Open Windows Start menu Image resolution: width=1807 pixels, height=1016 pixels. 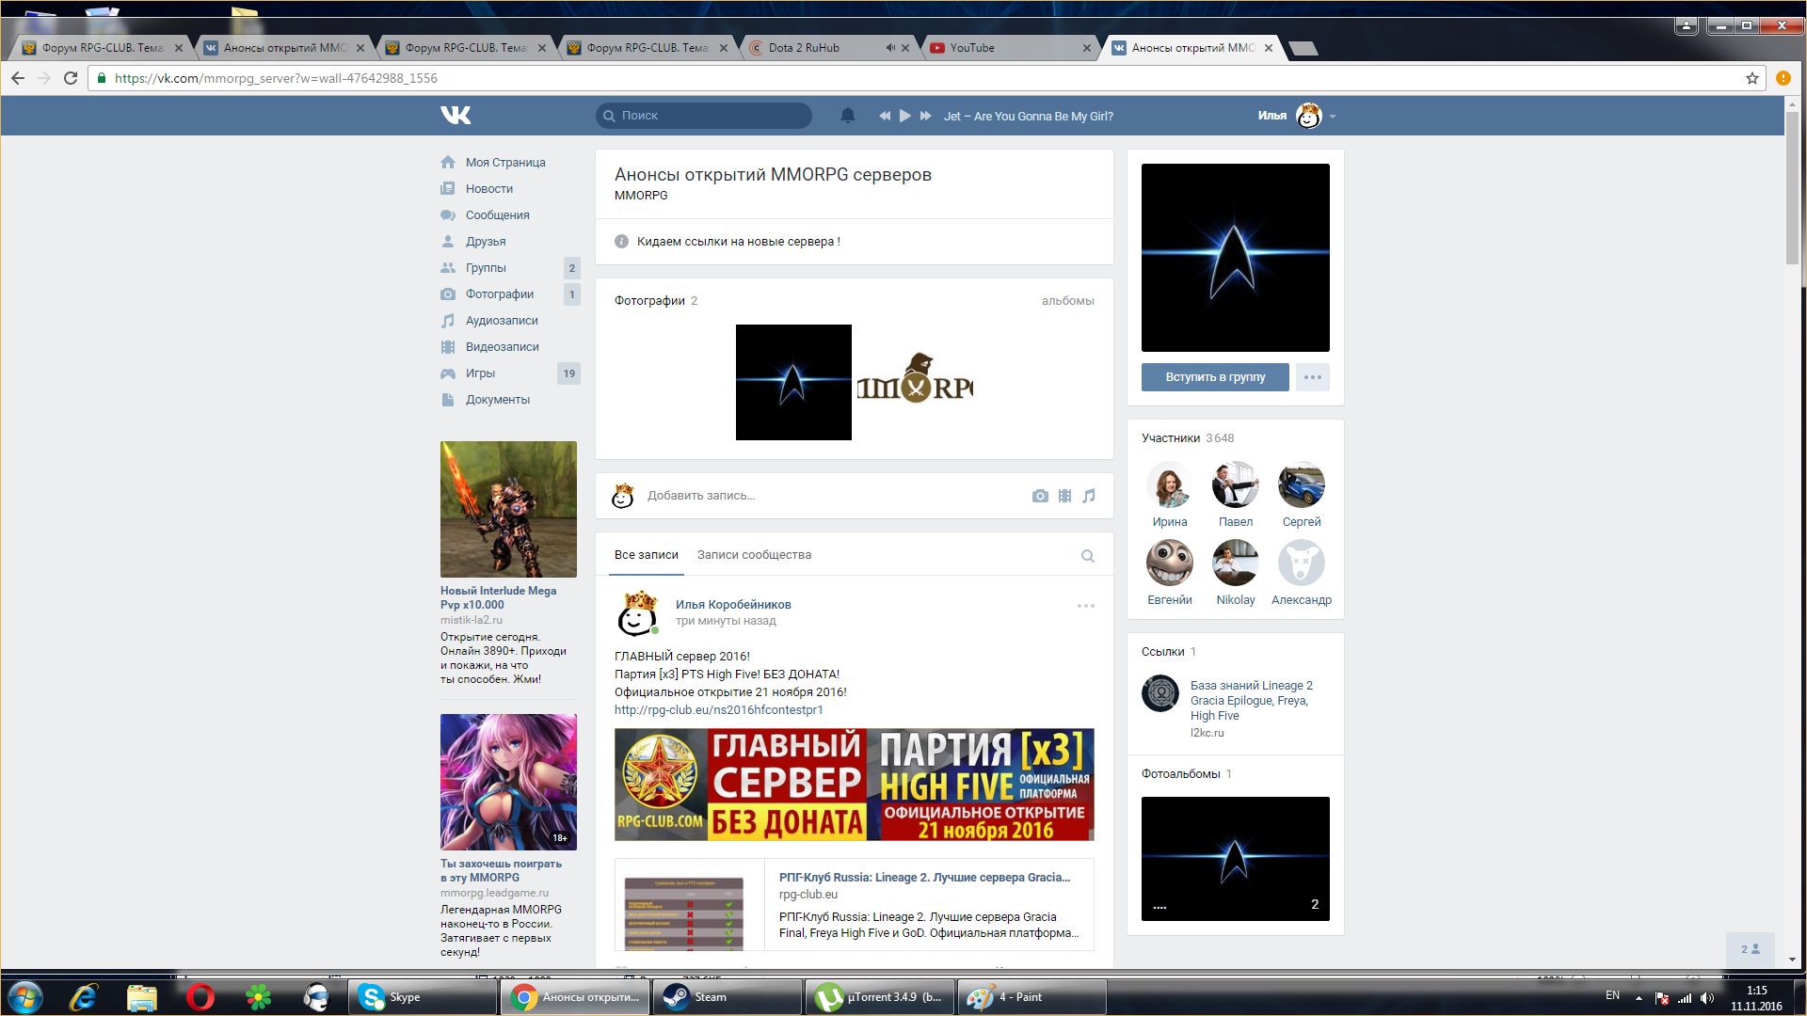pyautogui.click(x=25, y=997)
